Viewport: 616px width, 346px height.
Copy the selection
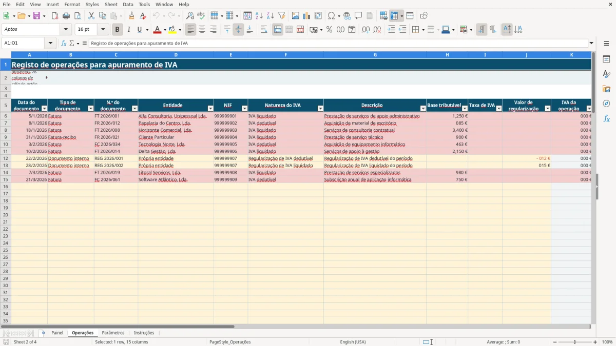coord(103,16)
